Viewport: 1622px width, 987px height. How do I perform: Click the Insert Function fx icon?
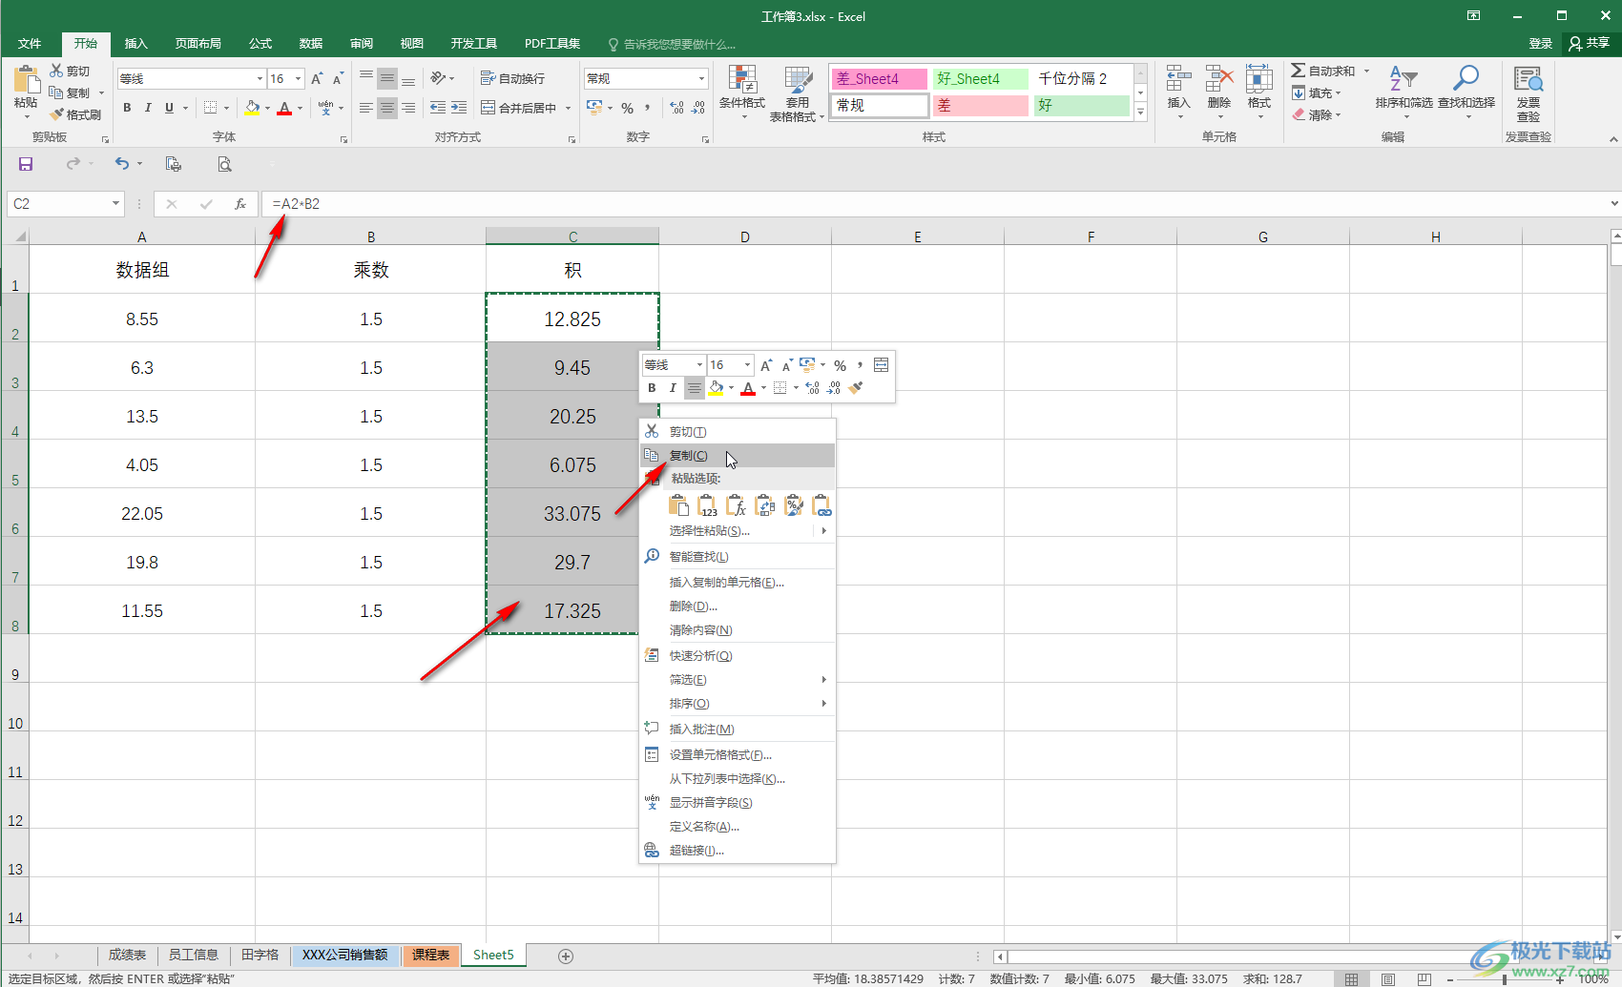tap(240, 204)
